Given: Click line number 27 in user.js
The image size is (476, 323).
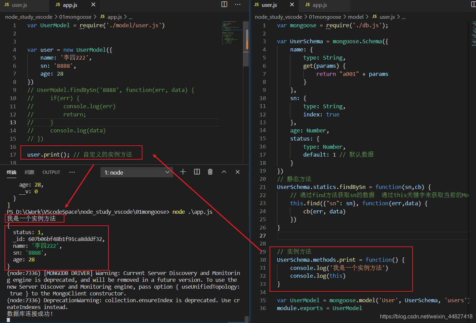Looking at the screenshot, I should (x=263, y=236).
